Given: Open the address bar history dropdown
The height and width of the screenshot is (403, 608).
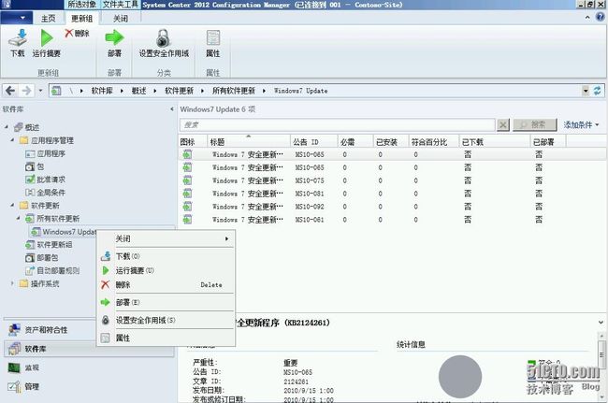Looking at the screenshot, I should [586, 91].
